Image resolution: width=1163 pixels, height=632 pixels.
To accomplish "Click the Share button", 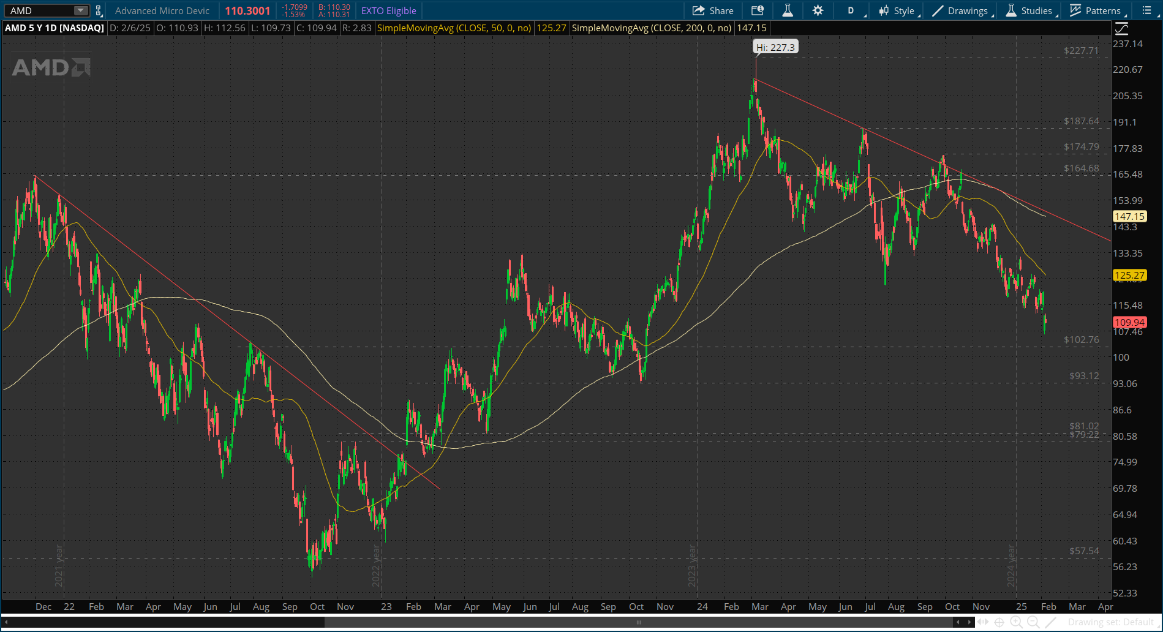I will tap(713, 10).
